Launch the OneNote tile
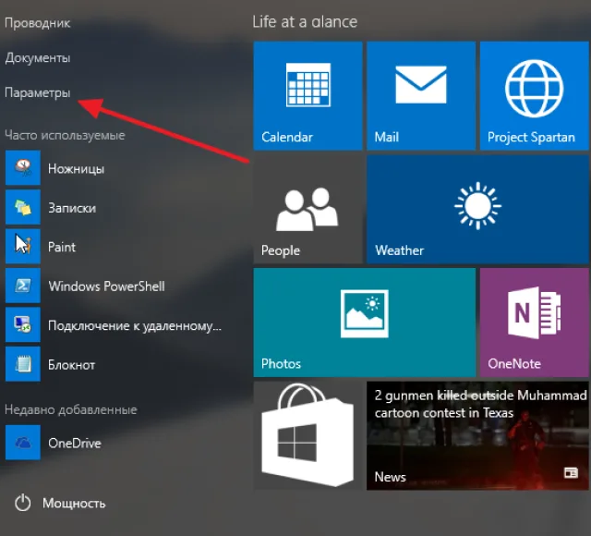This screenshot has width=591, height=536. 534,323
